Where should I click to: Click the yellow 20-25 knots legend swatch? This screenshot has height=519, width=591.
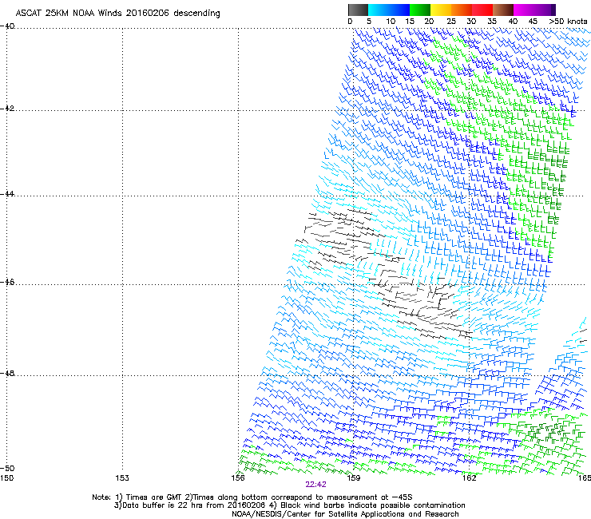click(441, 10)
